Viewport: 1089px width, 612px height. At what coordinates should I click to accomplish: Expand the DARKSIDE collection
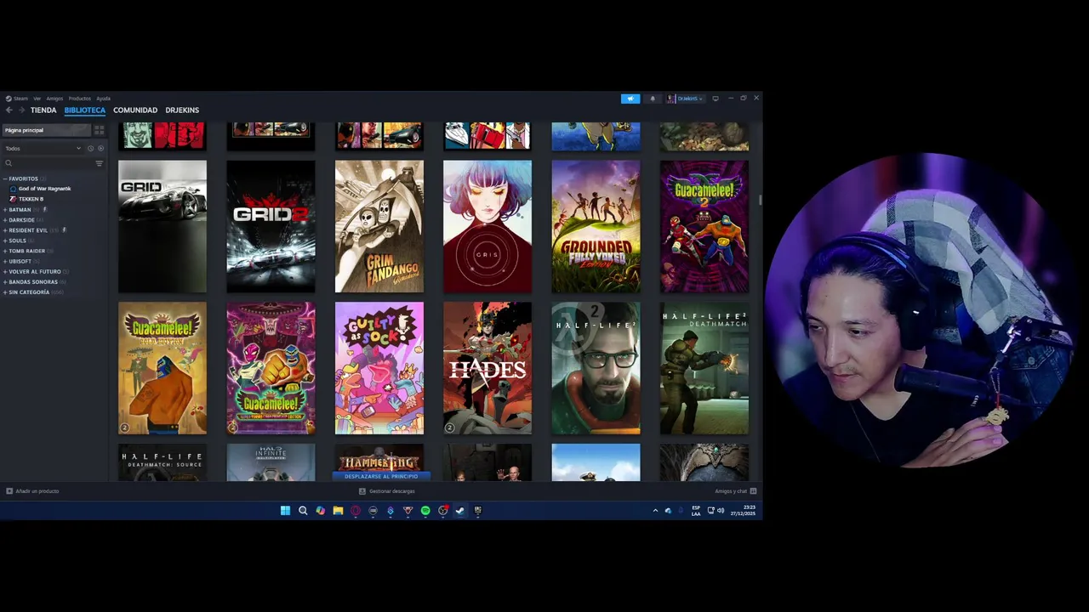[x=5, y=220]
